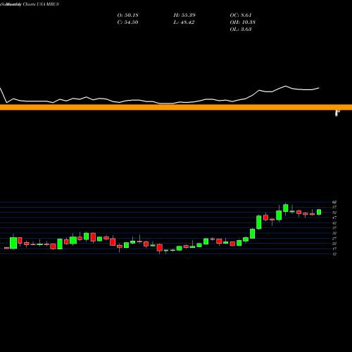Click the 42 price axis label

click(x=334, y=222)
